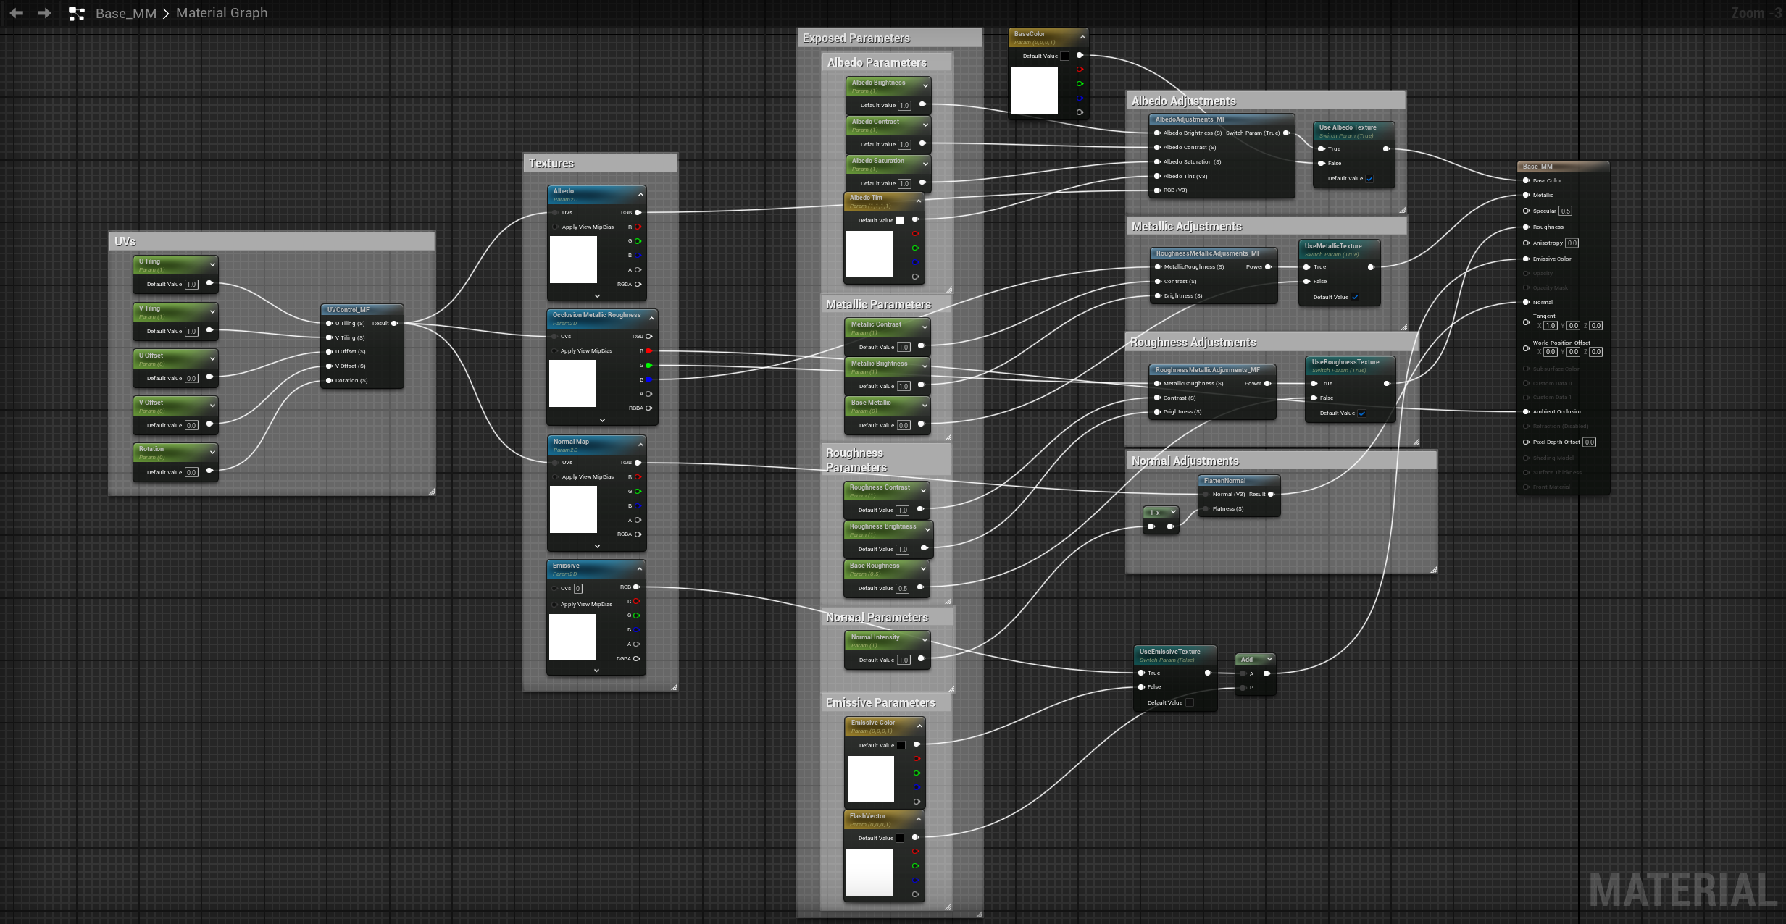Click the Albedo Tint default color swatch
1786x924 pixels.
coord(901,220)
